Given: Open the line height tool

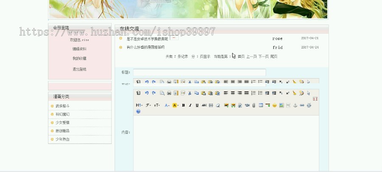Looking at the screenshot, I should tap(211, 105).
